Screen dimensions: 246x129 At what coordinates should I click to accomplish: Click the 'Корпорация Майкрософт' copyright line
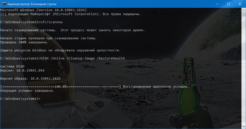click(x=70, y=14)
